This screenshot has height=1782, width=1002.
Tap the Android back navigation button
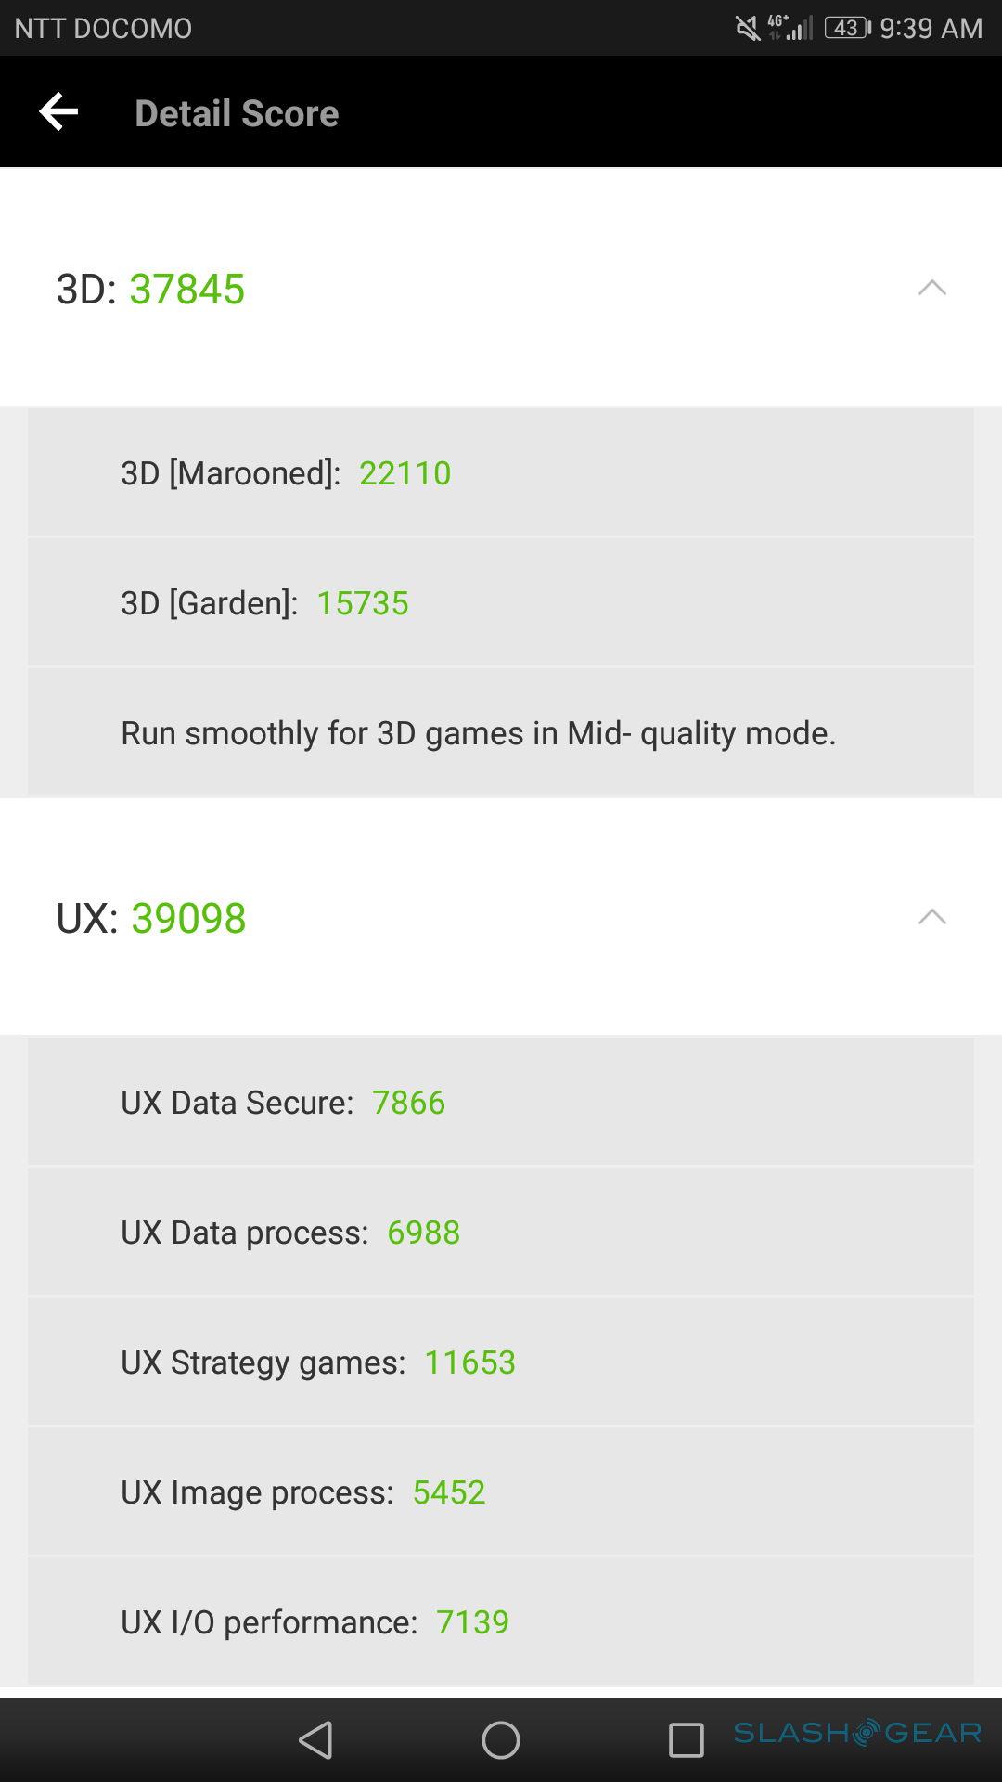click(316, 1740)
